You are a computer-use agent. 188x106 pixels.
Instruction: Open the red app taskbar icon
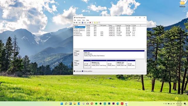pyautogui.click(x=122, y=104)
